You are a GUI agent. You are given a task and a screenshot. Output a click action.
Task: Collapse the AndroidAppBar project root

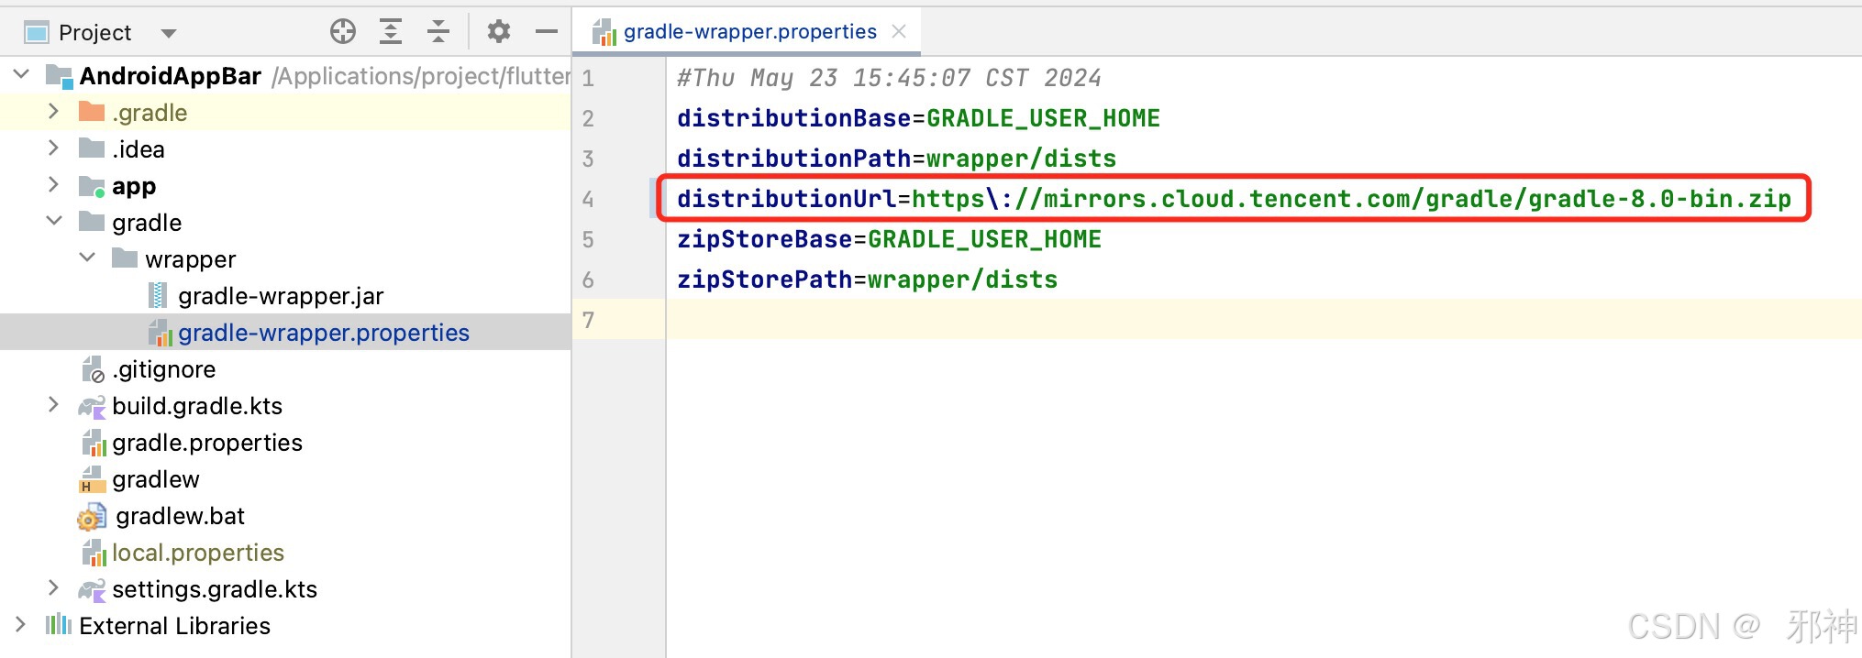click(x=22, y=73)
